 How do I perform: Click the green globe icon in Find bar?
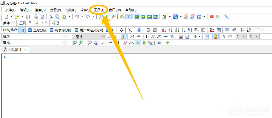pyautogui.click(x=144, y=43)
